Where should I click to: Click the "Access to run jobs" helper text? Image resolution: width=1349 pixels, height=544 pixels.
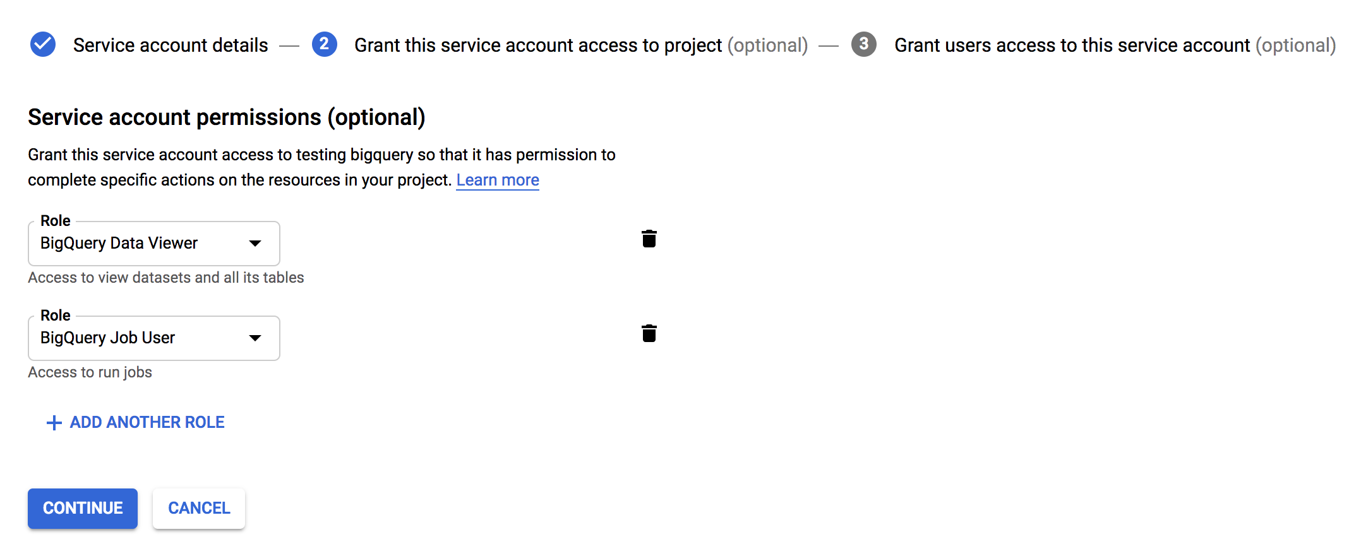(90, 372)
